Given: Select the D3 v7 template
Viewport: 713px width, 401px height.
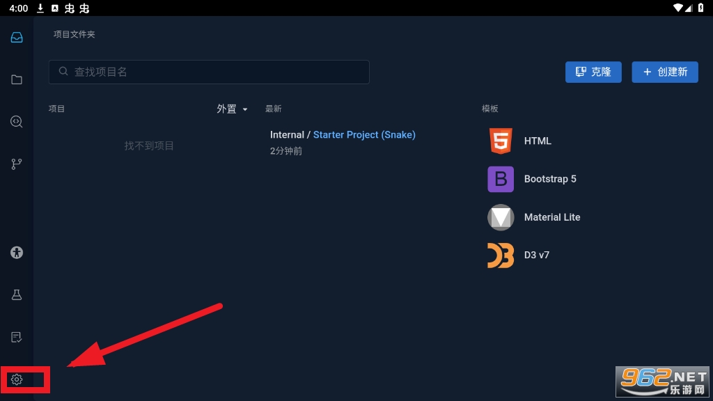Looking at the screenshot, I should 536,255.
